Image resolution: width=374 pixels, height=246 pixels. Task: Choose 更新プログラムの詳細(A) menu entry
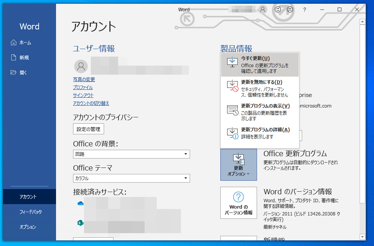tap(260, 133)
